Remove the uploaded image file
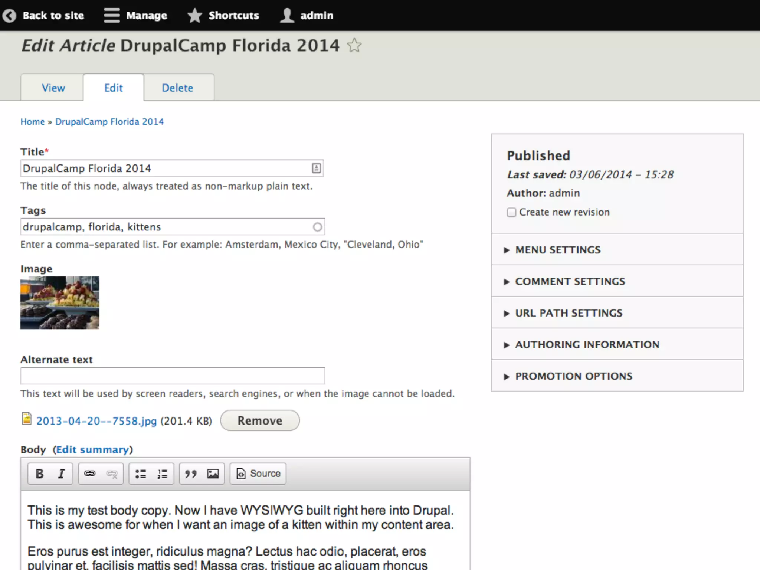The height and width of the screenshot is (570, 760). click(x=260, y=420)
